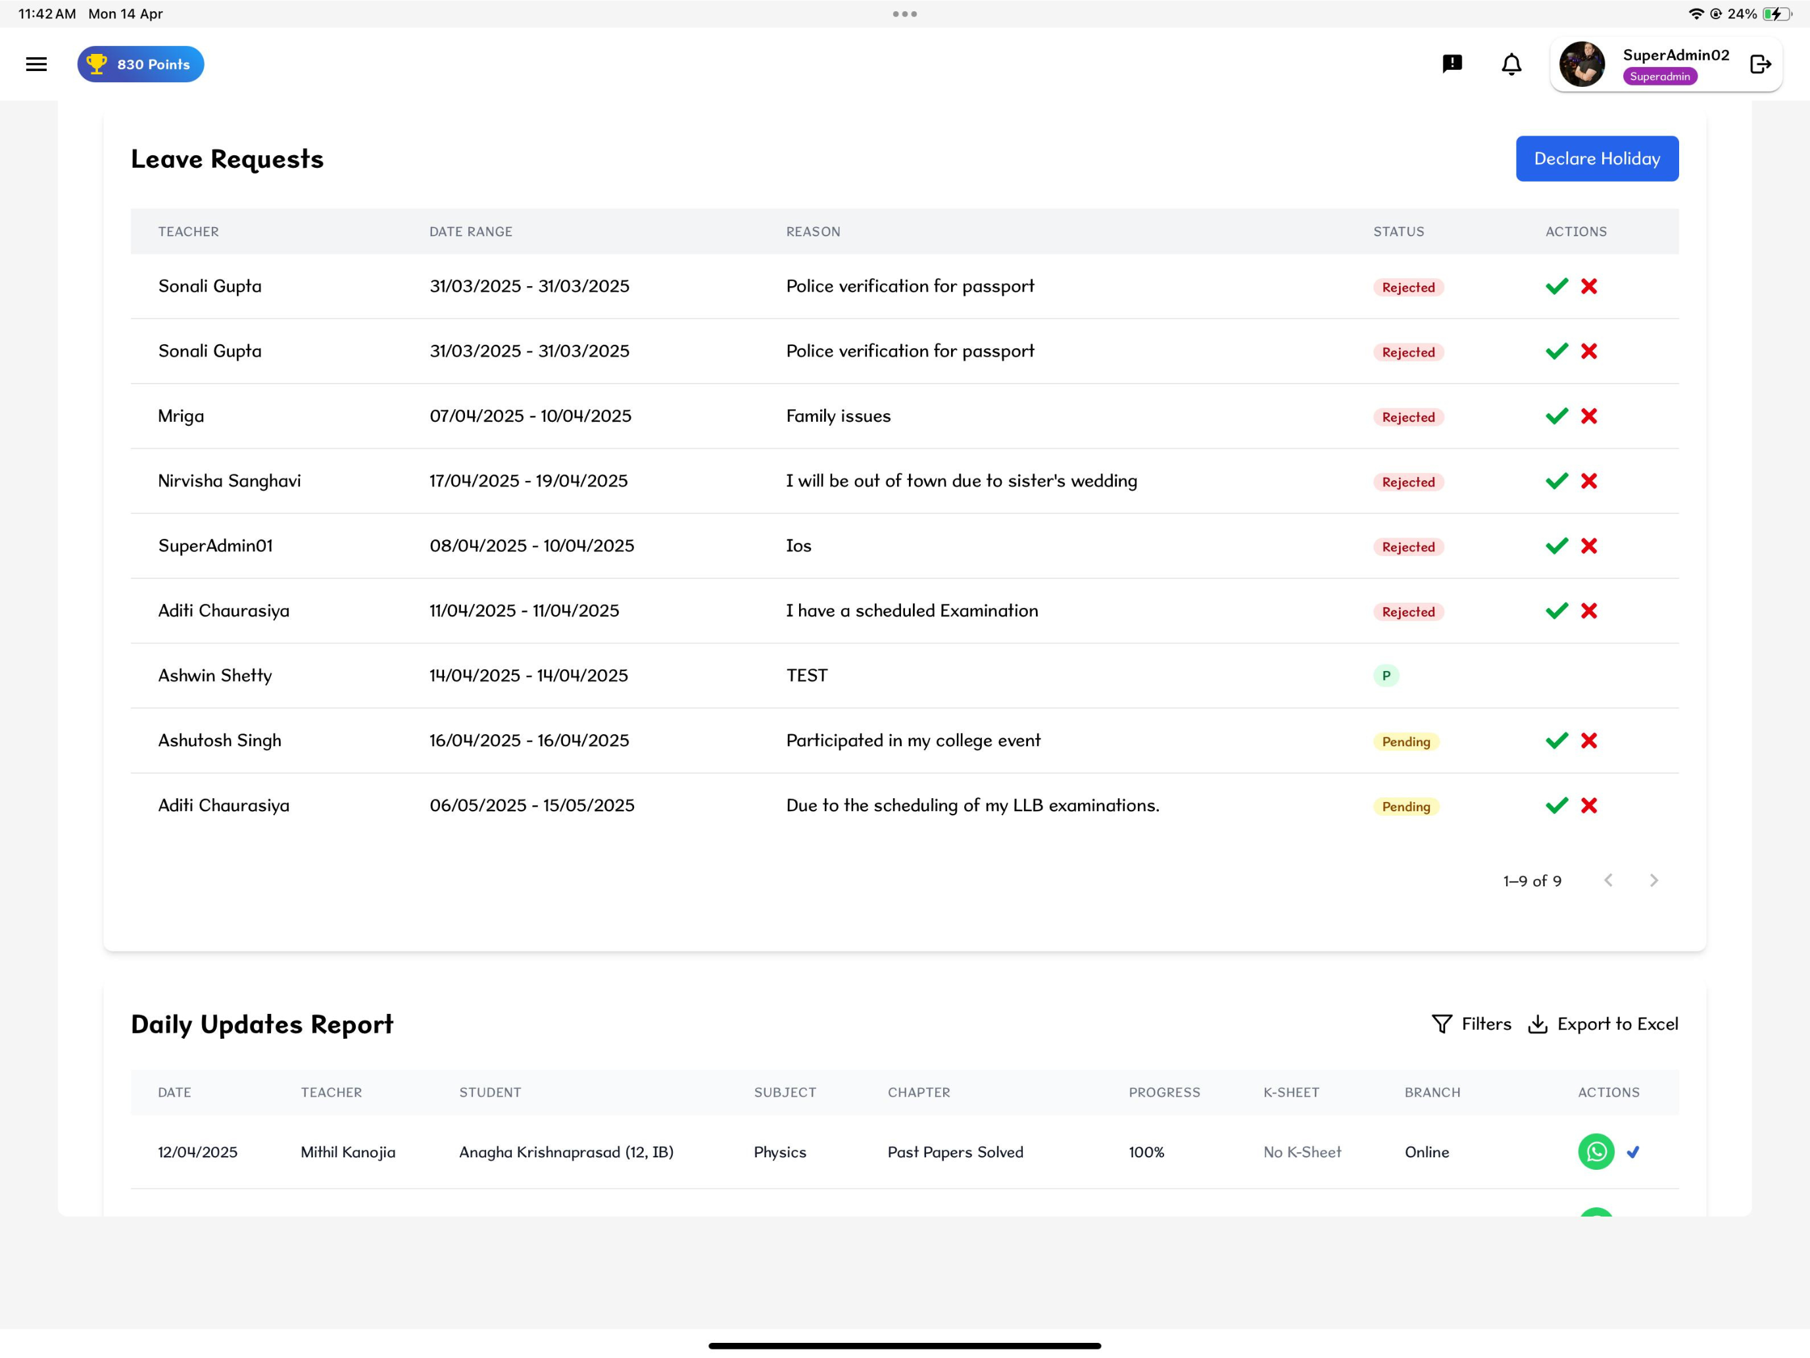Go to next page of leave requests
This screenshot has height=1358, width=1810.
click(x=1653, y=880)
